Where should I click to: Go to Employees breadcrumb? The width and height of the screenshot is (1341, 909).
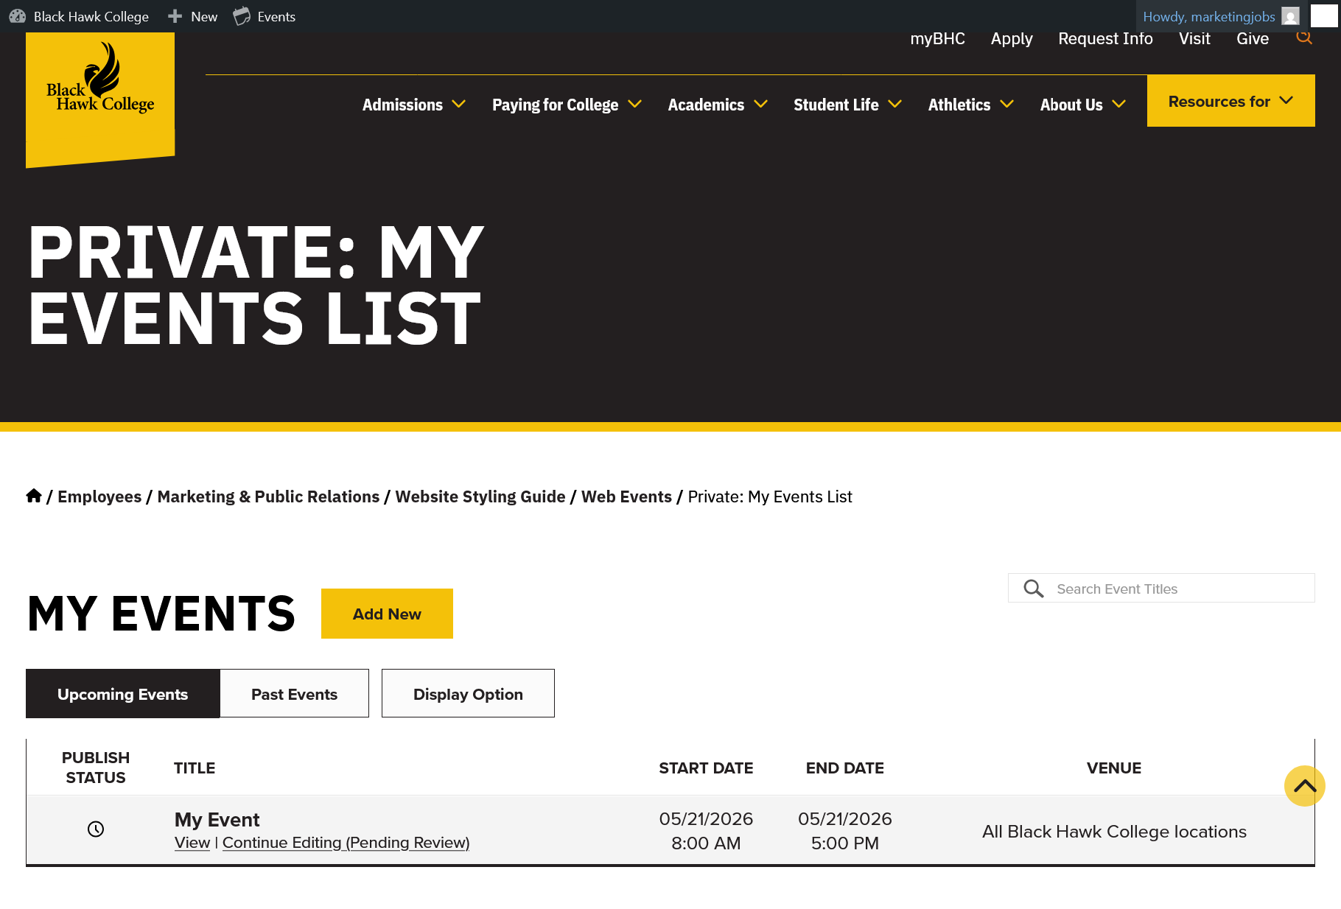pos(99,496)
